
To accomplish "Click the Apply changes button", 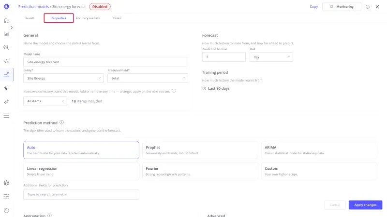I will click(365, 204).
